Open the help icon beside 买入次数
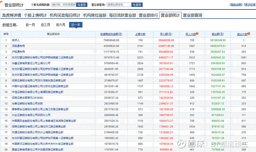256x152 pixels. (x=197, y=34)
